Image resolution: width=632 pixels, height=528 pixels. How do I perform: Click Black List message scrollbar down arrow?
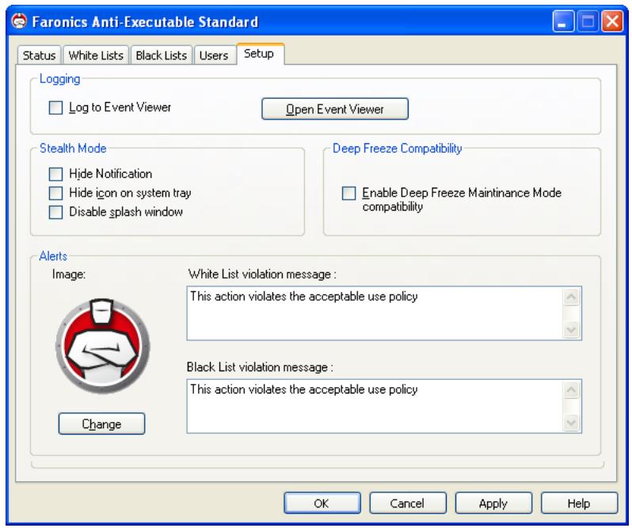click(x=571, y=423)
